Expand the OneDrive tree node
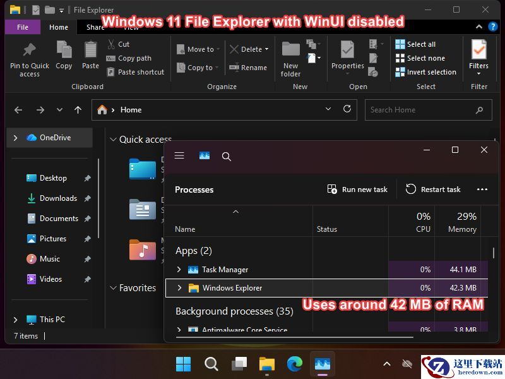Viewport: 505px width, 379px height. tap(15, 138)
